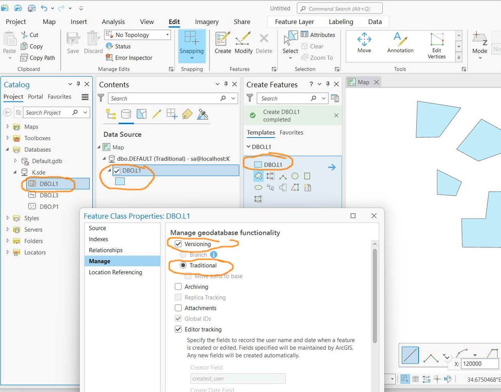Open the Analysis ribbon tab
501x392 pixels.
(113, 22)
